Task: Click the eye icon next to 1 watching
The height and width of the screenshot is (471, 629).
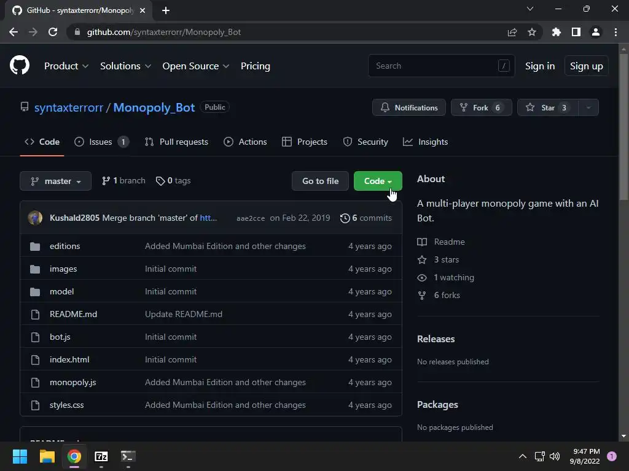Action: tap(422, 278)
